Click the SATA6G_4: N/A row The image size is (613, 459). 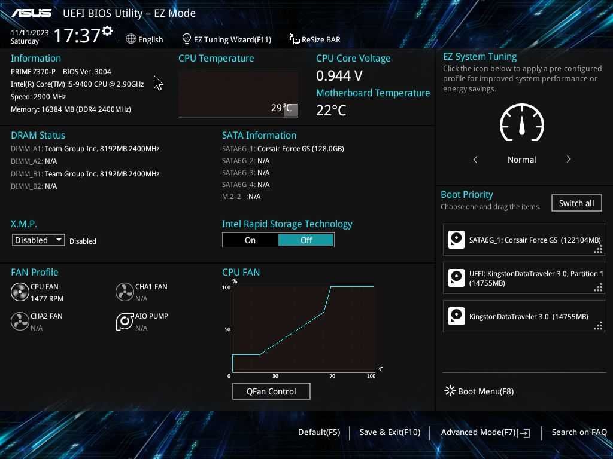click(x=245, y=184)
